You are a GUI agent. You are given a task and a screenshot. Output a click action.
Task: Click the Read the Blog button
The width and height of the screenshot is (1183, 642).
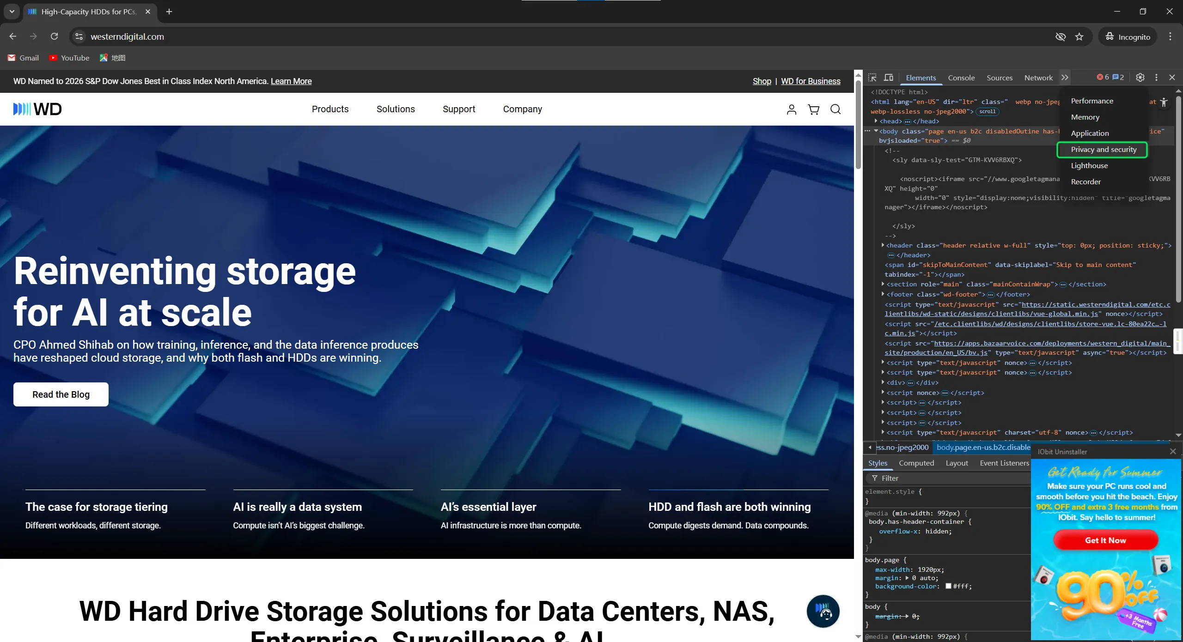(61, 394)
